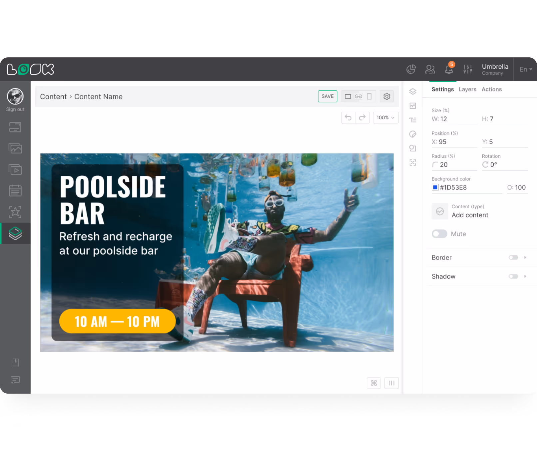This screenshot has height=451, width=537.
Task: Switch to the Layers tab
Action: (x=467, y=89)
